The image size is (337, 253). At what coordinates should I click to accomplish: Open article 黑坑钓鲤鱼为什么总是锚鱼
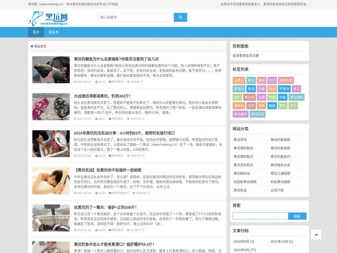pyautogui.click(x=116, y=59)
